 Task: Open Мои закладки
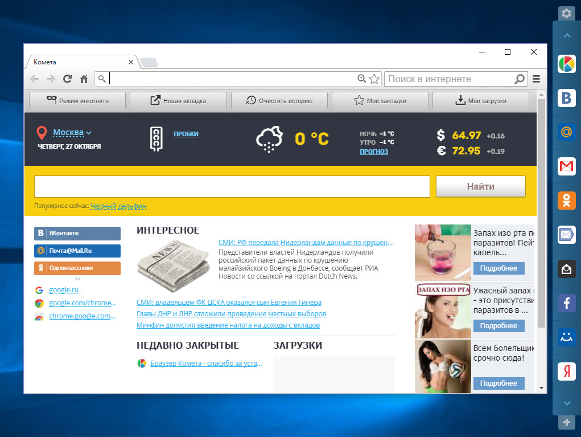(x=380, y=100)
